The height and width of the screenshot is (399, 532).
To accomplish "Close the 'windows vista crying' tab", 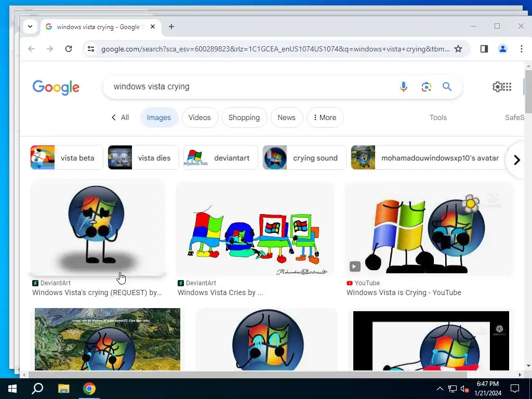I will 153,26.
